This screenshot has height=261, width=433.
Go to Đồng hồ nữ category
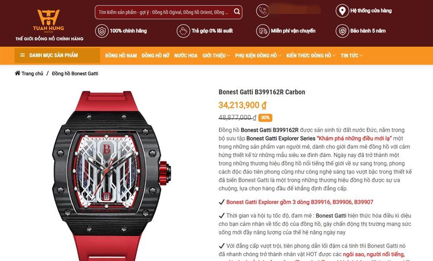[155, 55]
